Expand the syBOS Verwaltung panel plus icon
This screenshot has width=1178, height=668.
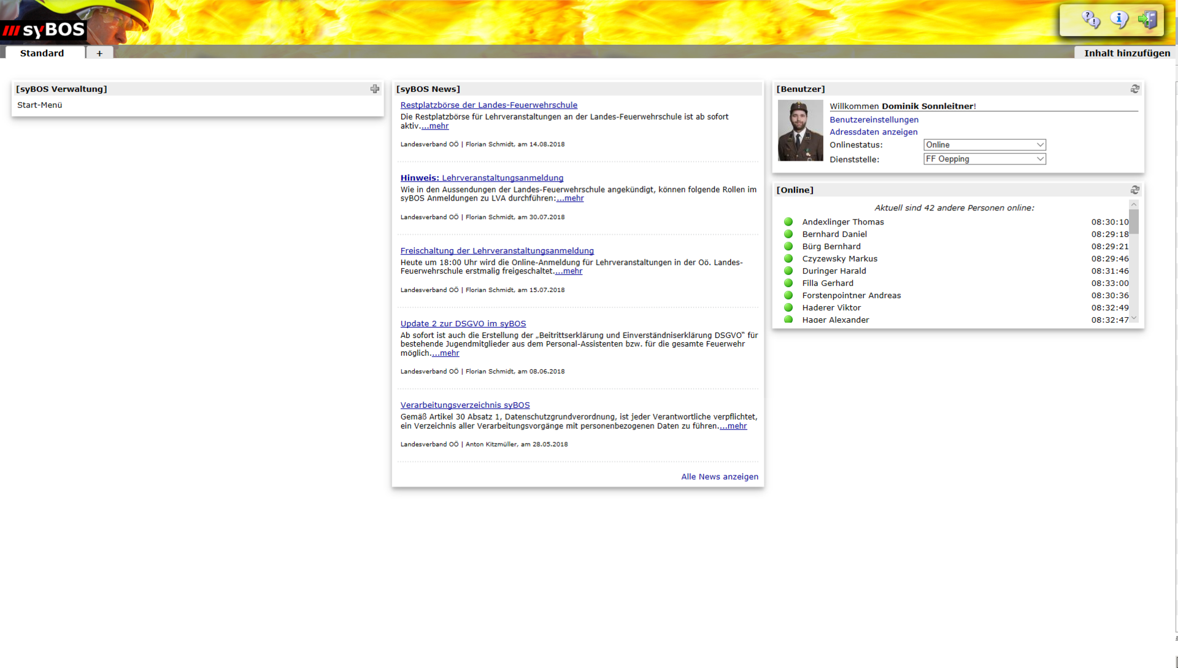[375, 89]
